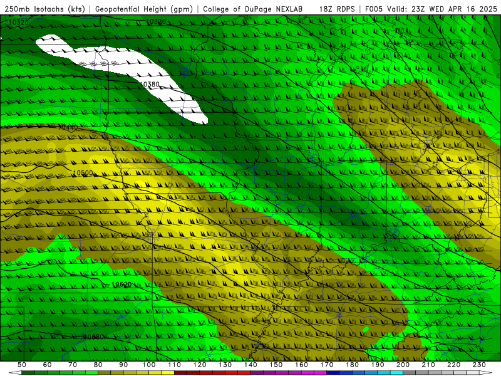Viewport: 501px width, 376px height.
Task: Click the 10320 contour label near top center
Action: point(156,21)
